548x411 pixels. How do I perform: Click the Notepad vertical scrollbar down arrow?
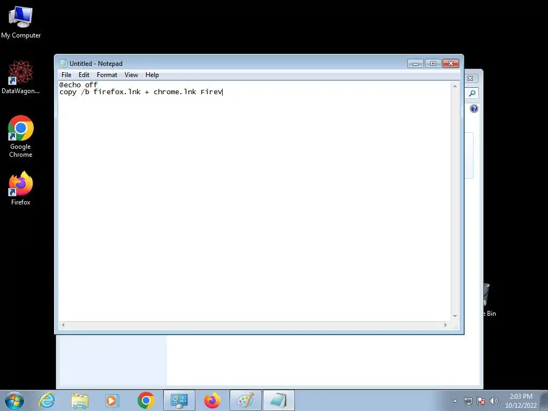point(455,316)
